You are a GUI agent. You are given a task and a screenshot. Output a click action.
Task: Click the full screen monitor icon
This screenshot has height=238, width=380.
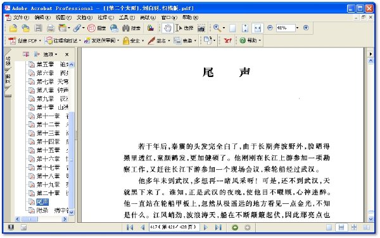[11, 227]
